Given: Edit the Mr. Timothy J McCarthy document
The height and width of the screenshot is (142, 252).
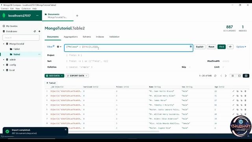Looking at the screenshot, I should [233, 105].
